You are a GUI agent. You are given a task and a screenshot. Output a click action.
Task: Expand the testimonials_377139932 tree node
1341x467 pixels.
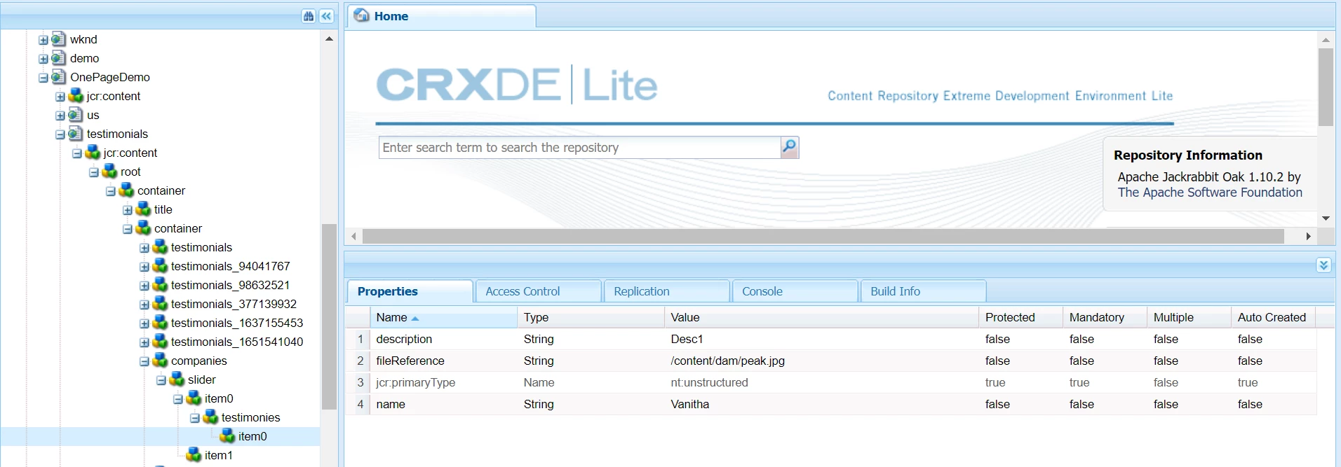tap(144, 305)
